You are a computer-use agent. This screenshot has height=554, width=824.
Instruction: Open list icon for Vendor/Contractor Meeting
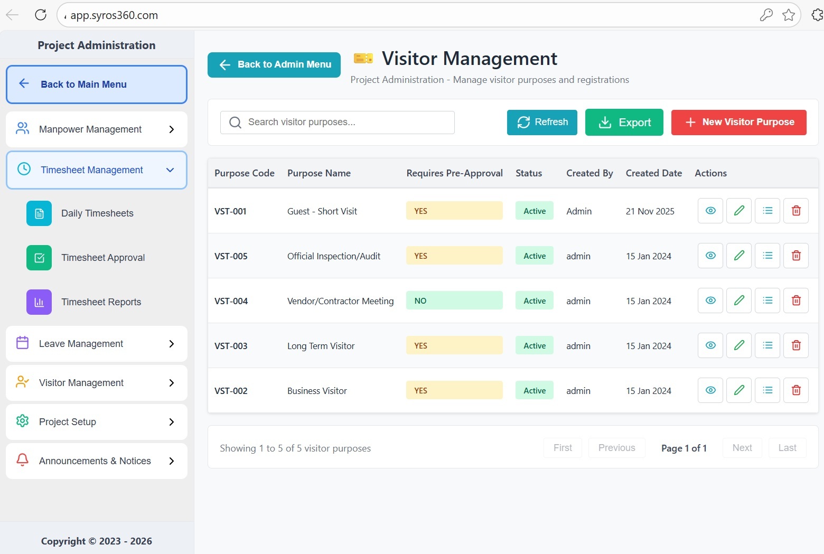[x=767, y=301]
